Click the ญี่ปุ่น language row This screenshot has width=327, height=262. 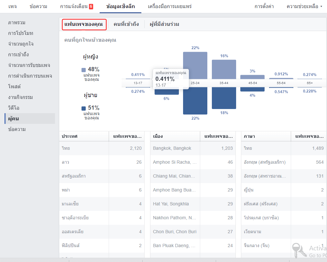point(284,190)
